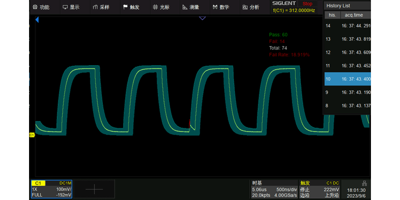This screenshot has width=400, height=200.
Task: Select history record 13 in History List
Action: pyautogui.click(x=347, y=39)
